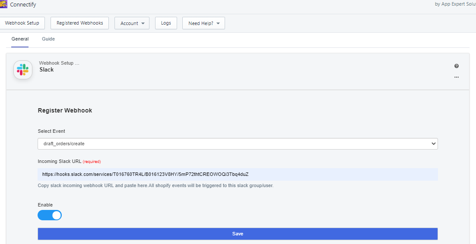Open the three-dots more options menu
Viewport: 476px width, 244px height.
click(456, 77)
